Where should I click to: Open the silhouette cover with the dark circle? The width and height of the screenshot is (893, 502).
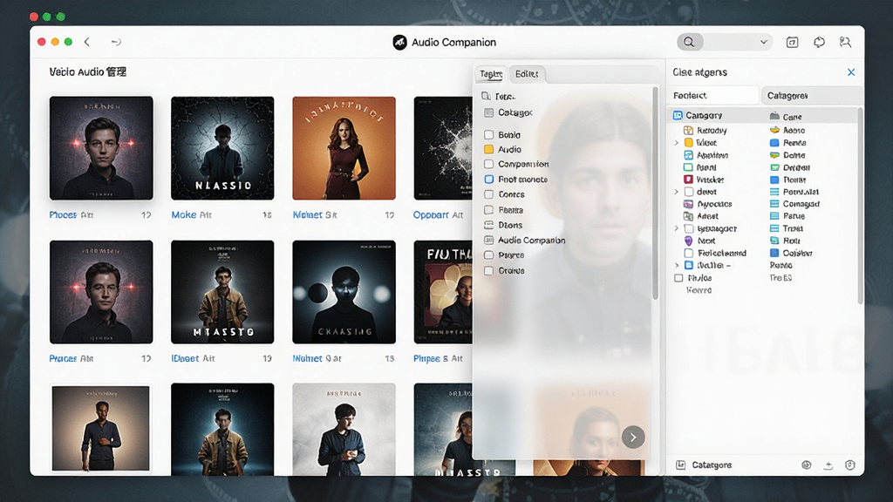(x=344, y=292)
